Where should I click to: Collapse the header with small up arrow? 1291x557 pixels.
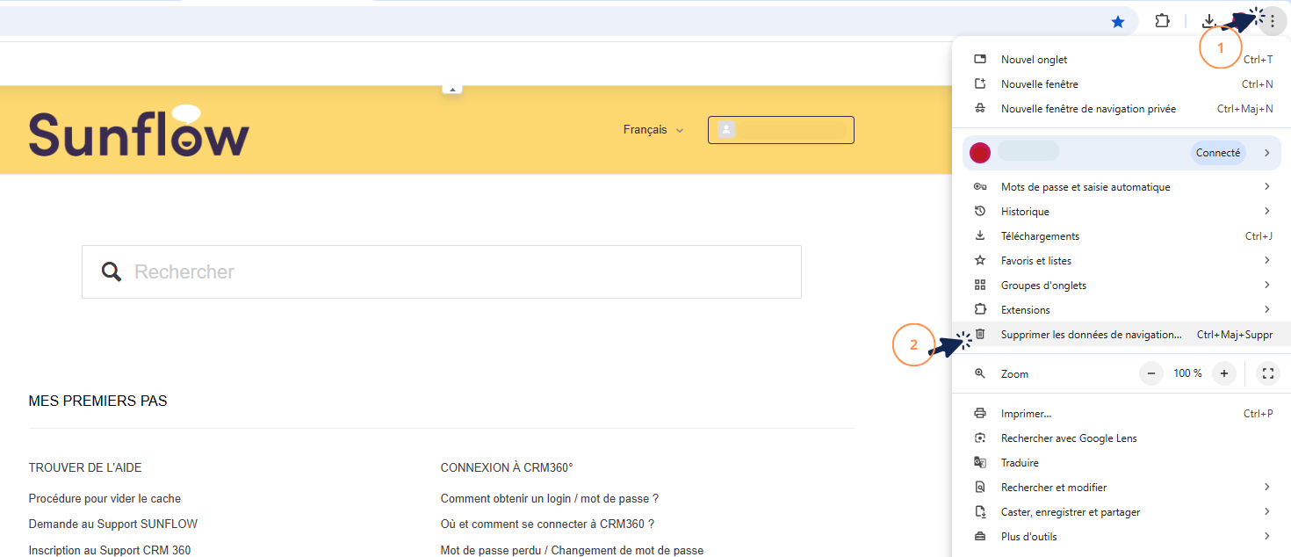pos(452,90)
